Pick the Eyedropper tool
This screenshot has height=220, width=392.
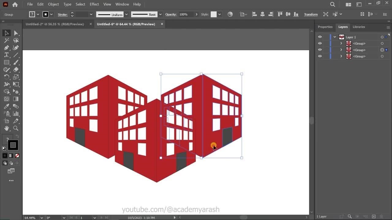click(x=6, y=106)
